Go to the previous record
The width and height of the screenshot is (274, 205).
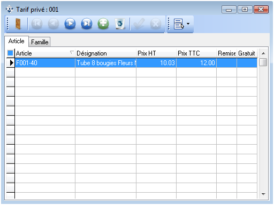pyautogui.click(x=54, y=23)
